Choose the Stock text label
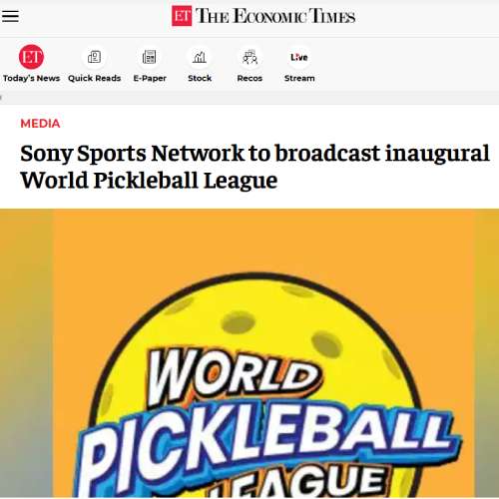Image resolution: width=499 pixels, height=499 pixels. point(200,78)
